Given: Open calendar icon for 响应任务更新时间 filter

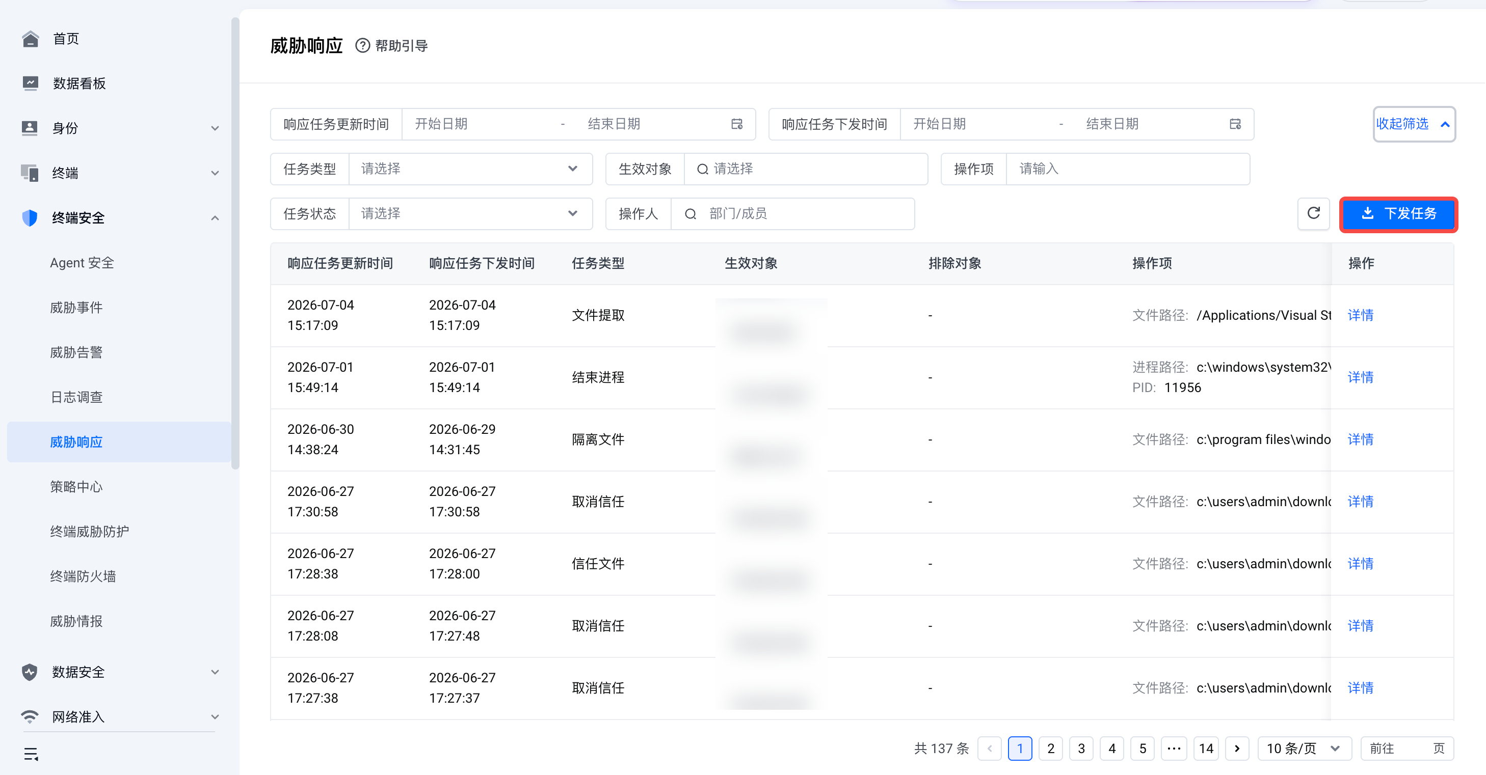Looking at the screenshot, I should (x=737, y=124).
